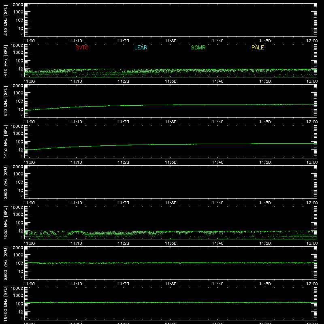Select the '15400 MHz [SFU]' axis label
The image size is (324, 324).
6,303
